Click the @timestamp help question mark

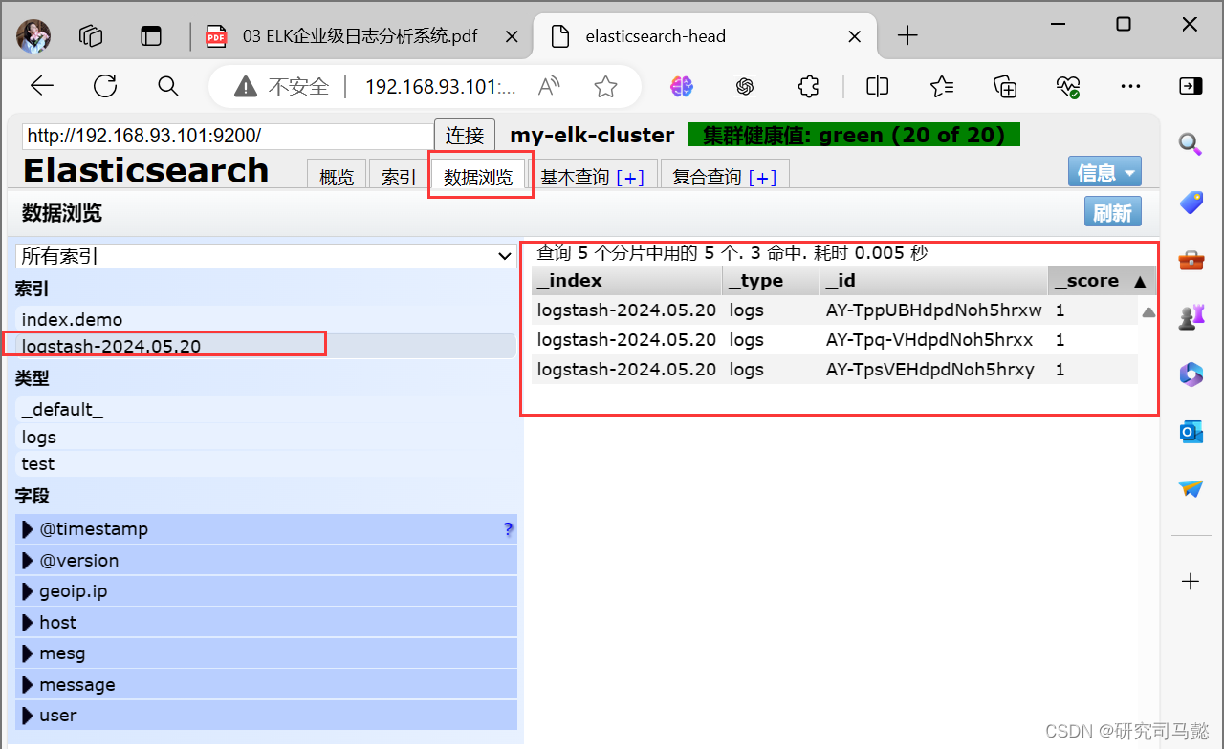click(x=508, y=529)
